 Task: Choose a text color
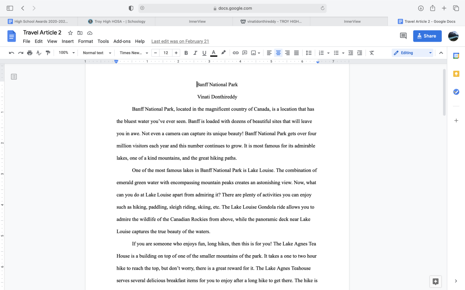[x=214, y=53]
